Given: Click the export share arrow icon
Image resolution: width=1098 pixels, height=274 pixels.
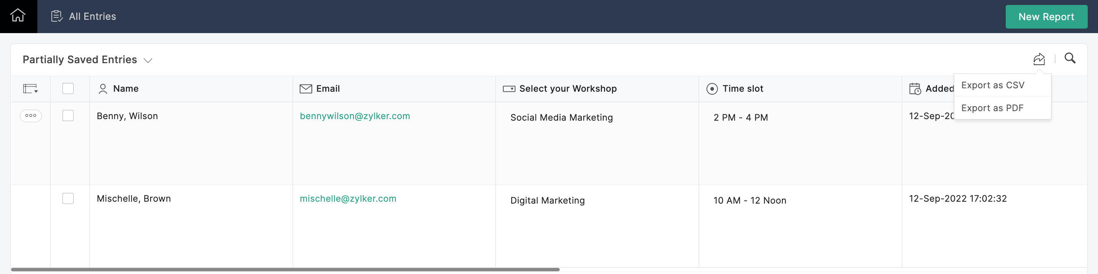Looking at the screenshot, I should 1039,59.
